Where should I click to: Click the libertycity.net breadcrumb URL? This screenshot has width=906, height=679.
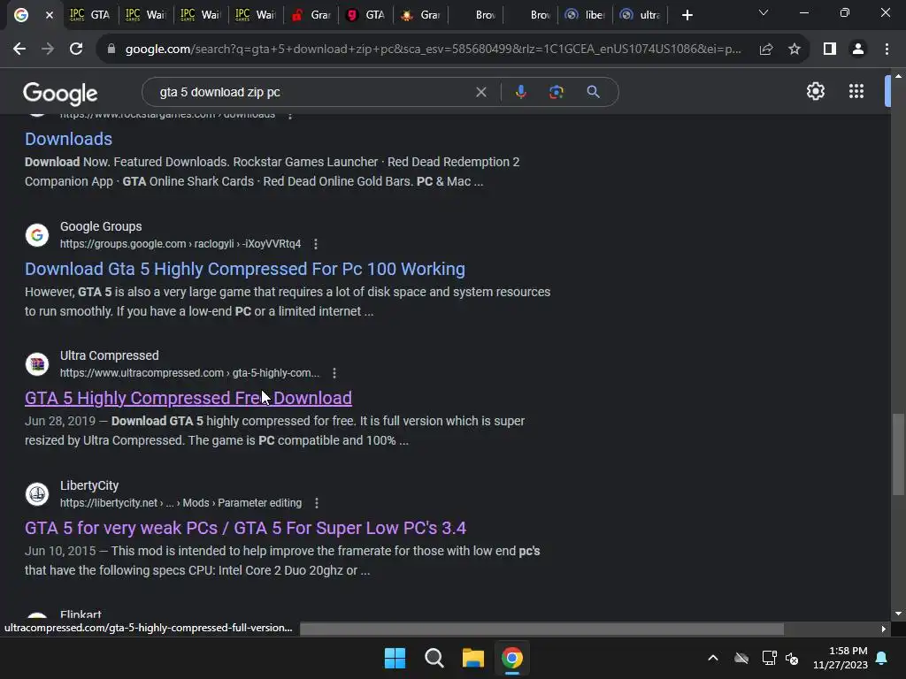coord(180,503)
